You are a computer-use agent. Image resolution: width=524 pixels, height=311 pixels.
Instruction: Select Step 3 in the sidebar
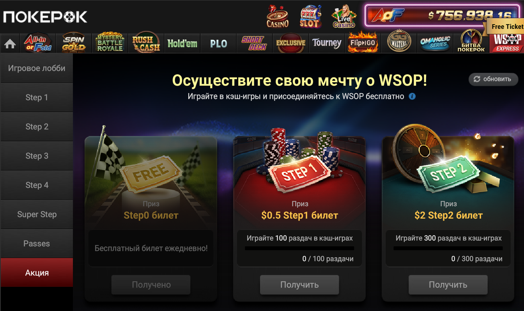[x=37, y=156]
